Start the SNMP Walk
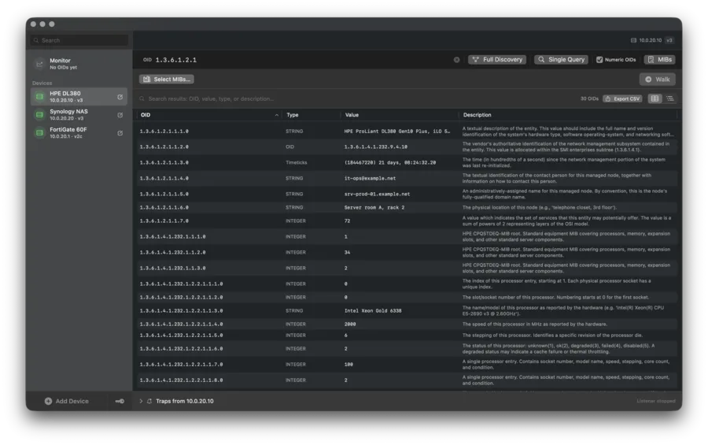The width and height of the screenshot is (708, 445). pos(658,79)
